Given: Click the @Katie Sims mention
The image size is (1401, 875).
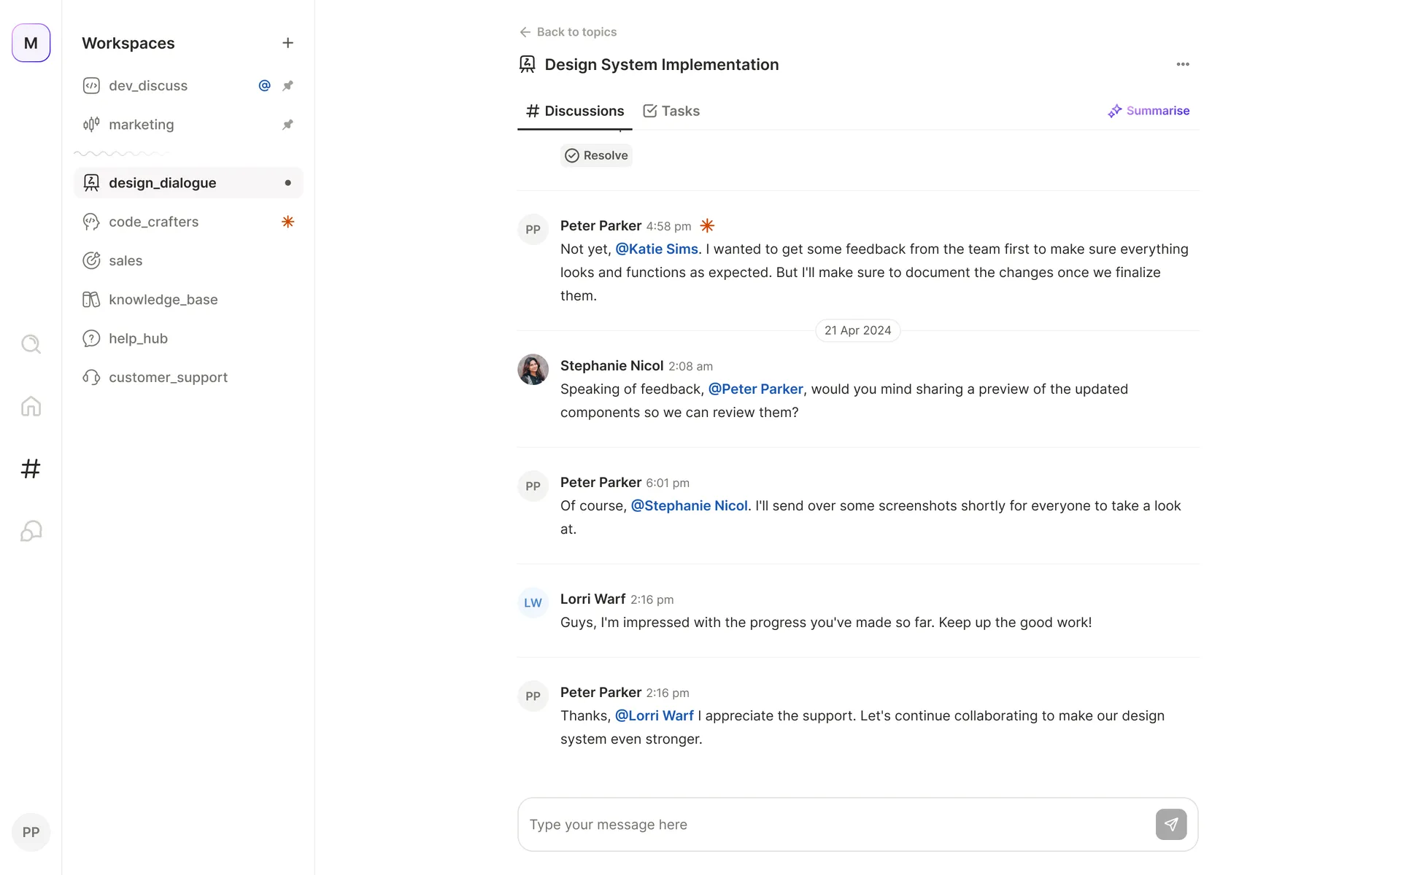Looking at the screenshot, I should 657,249.
